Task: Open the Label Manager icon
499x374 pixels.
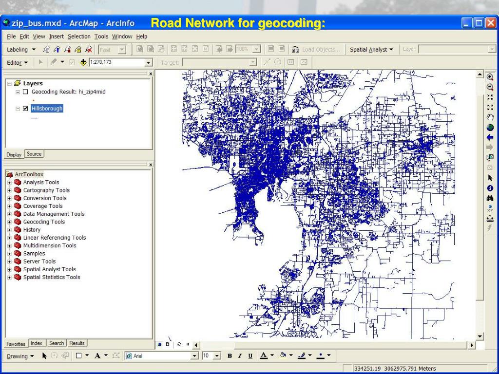Action: (46, 49)
